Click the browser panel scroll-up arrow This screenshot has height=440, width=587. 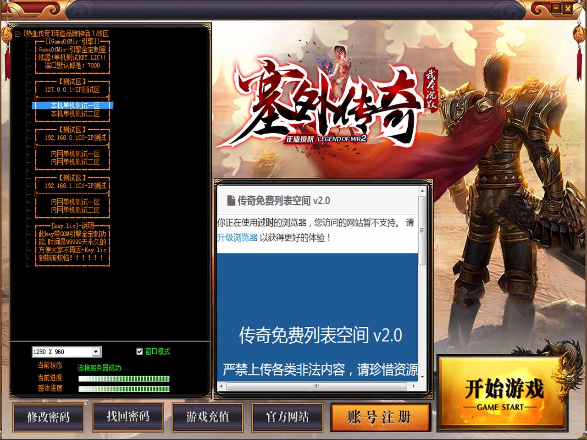[x=422, y=191]
